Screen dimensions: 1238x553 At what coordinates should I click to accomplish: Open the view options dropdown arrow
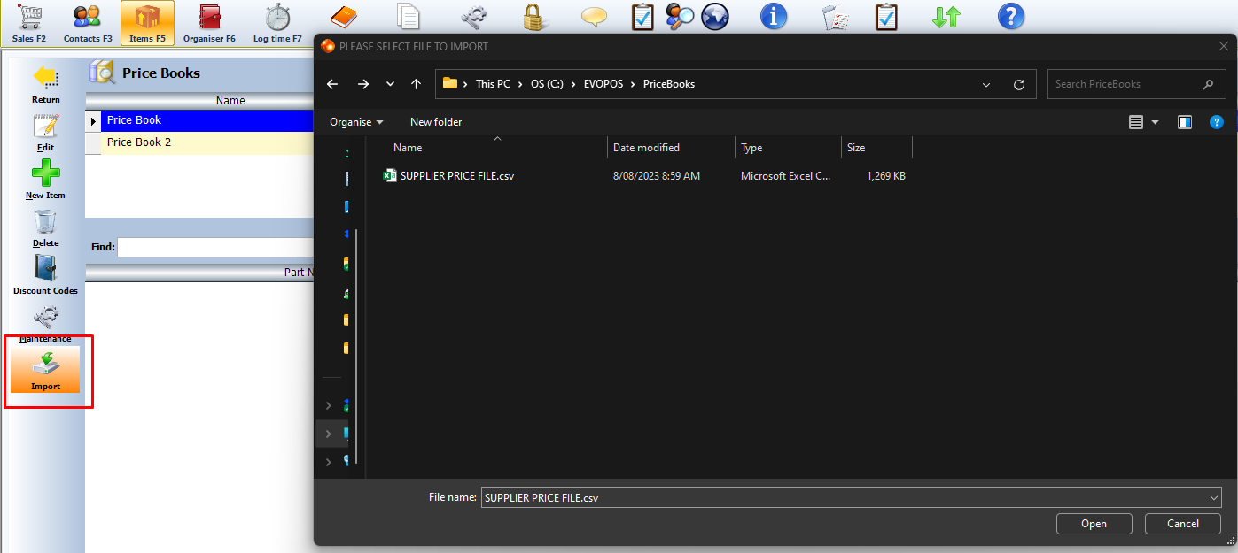(1155, 122)
